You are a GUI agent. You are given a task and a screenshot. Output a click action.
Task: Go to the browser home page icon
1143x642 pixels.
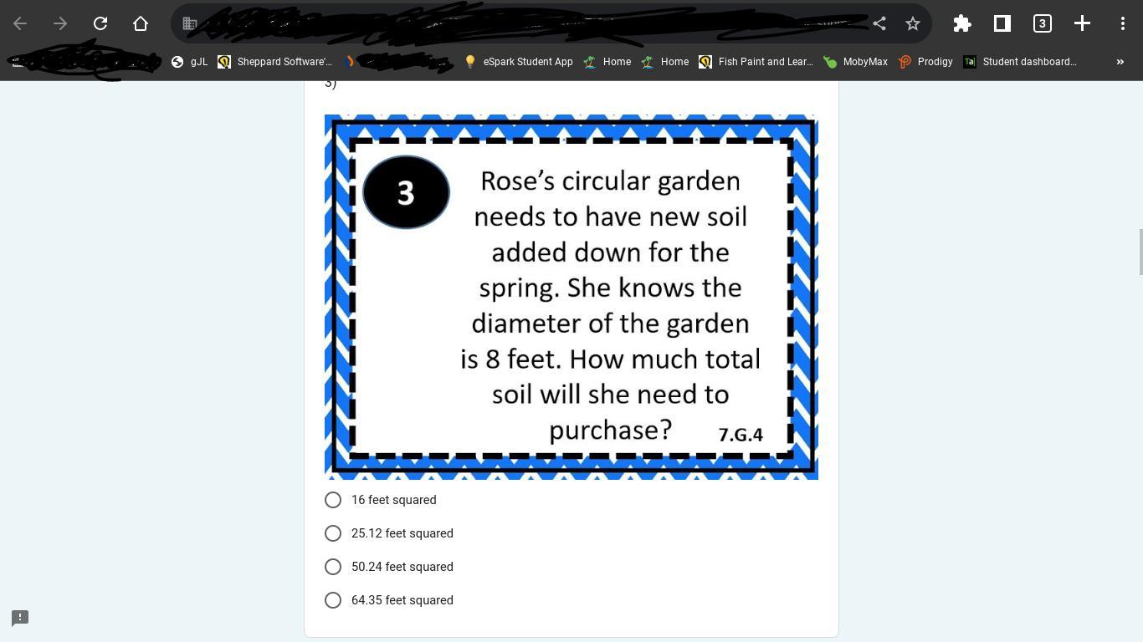tap(141, 23)
